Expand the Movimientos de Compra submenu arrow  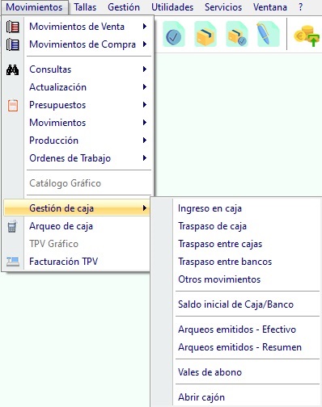point(145,44)
